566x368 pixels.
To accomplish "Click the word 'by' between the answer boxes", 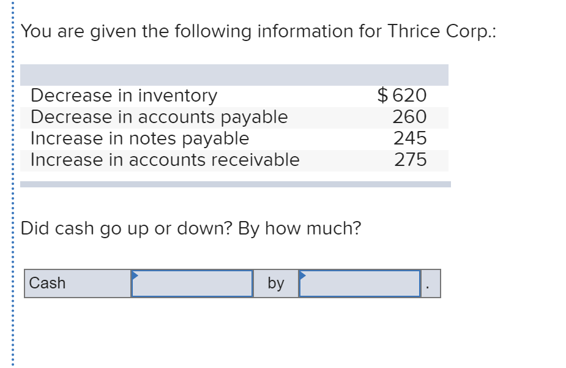I will [x=276, y=283].
